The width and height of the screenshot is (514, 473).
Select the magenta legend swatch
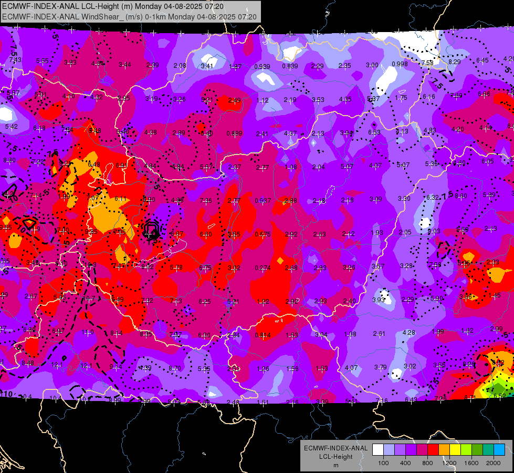(422, 450)
